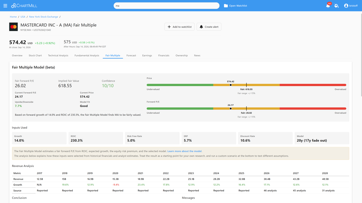Open the New York Stock Exchange breadcrumb
Image resolution: width=362 pixels, height=203 pixels.
[43, 17]
